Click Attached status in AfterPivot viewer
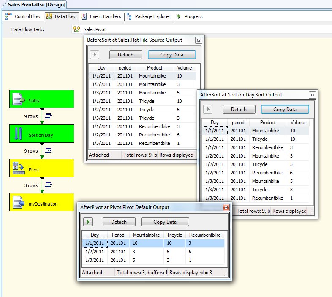The image size is (332, 297). pyautogui.click(x=92, y=273)
